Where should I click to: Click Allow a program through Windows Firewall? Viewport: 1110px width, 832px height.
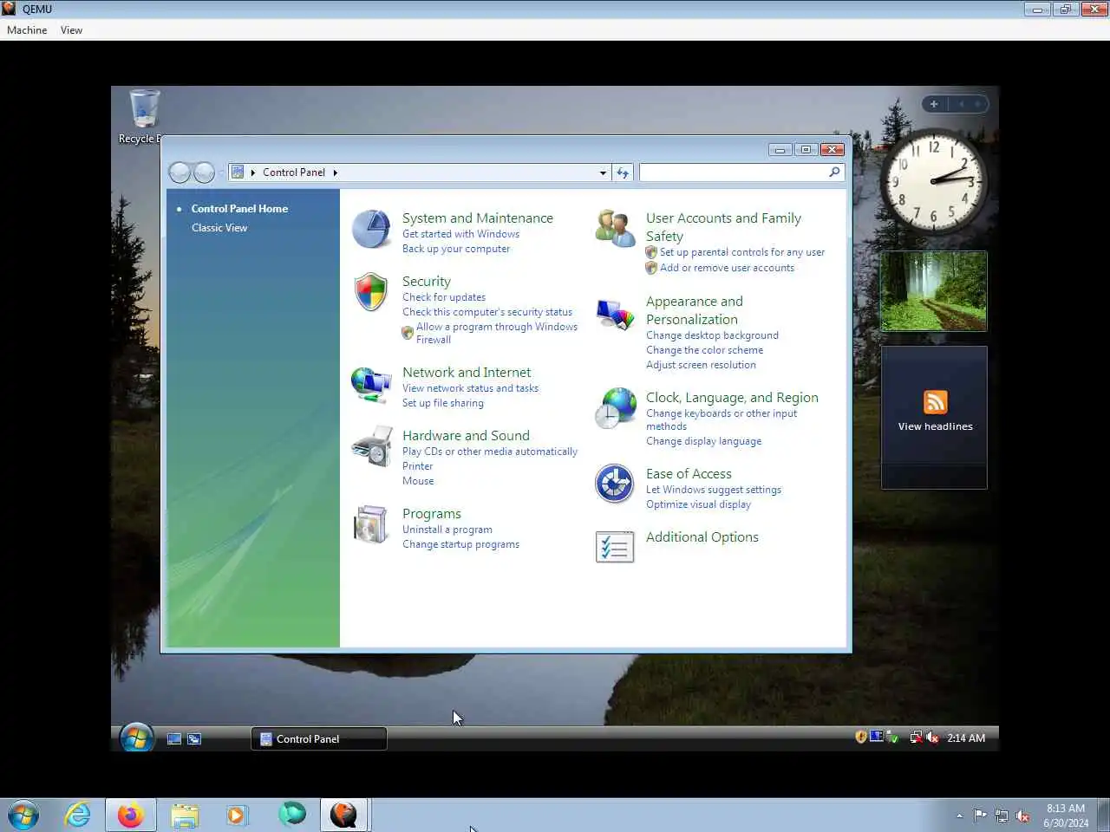pos(497,333)
